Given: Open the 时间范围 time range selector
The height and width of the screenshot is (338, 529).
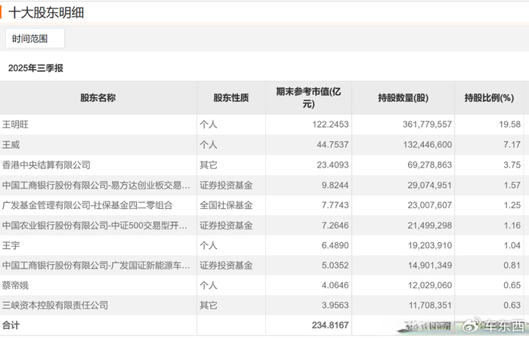Looking at the screenshot, I should click(35, 38).
